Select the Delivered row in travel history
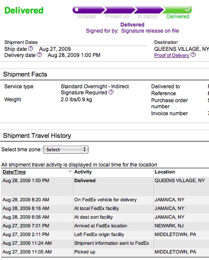This screenshot has height=260, width=209. 105,187
